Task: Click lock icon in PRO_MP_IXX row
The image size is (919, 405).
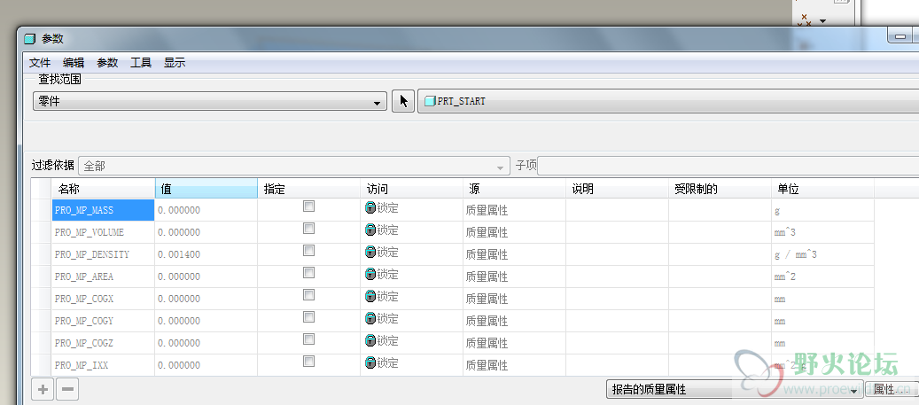Action: coord(370,362)
